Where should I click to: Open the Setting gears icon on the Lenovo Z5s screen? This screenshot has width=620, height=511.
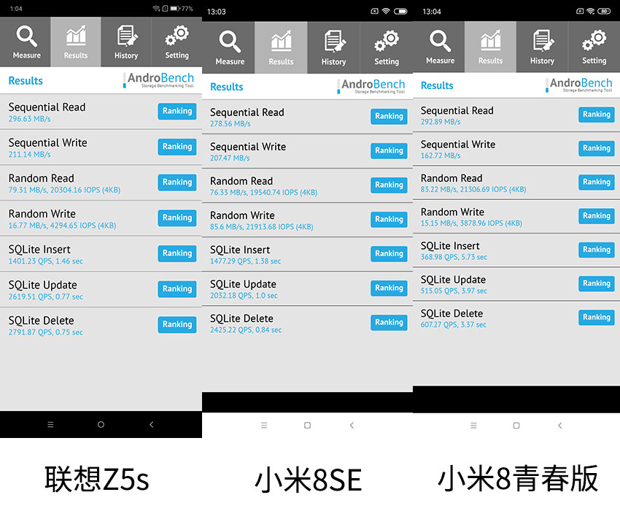[x=177, y=36]
